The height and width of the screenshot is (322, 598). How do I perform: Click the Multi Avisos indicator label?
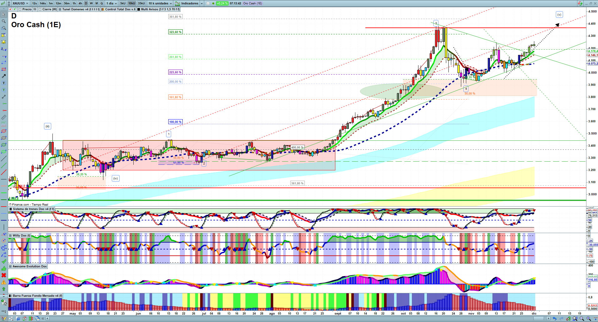pos(160,9)
